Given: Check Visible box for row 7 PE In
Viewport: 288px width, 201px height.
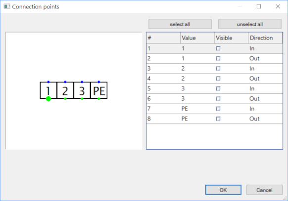Looking at the screenshot, I should click(218, 109).
